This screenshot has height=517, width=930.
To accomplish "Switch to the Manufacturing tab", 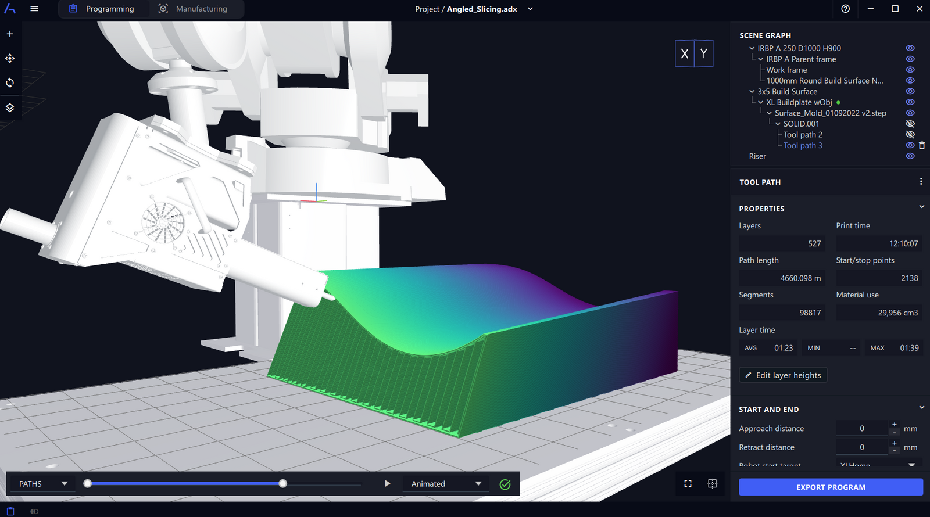I will click(194, 9).
